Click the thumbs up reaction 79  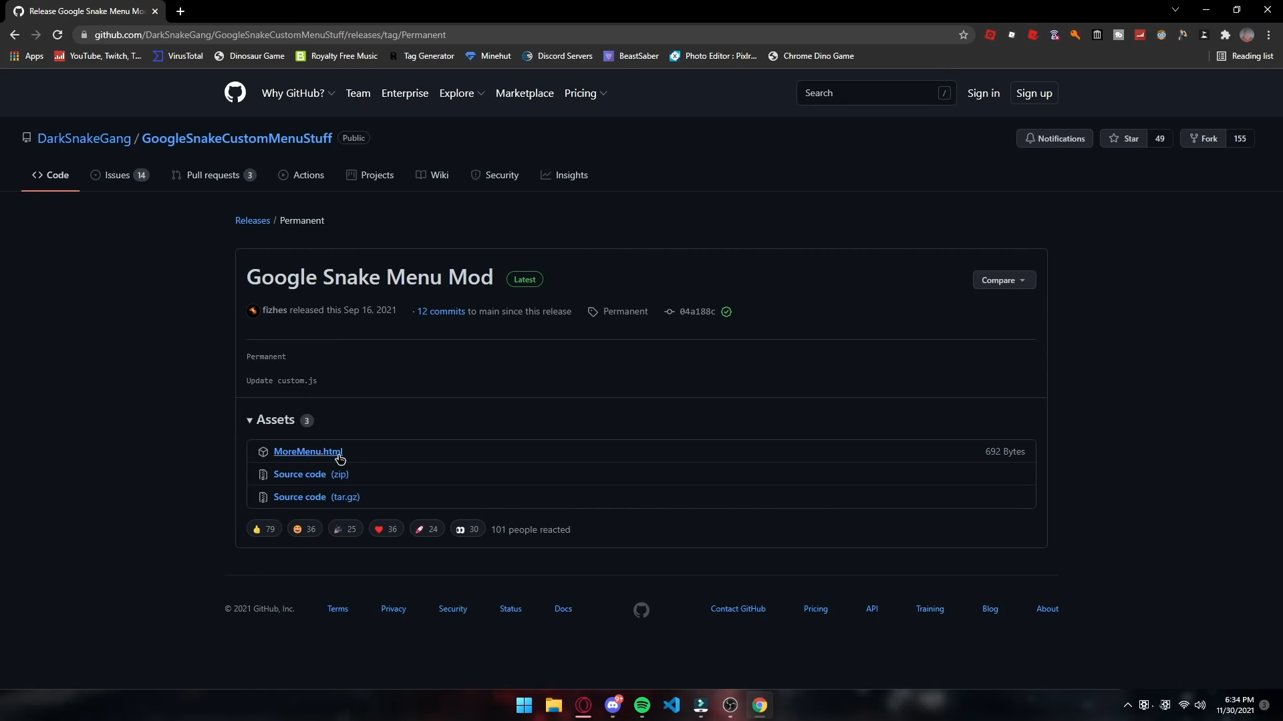[x=264, y=529]
